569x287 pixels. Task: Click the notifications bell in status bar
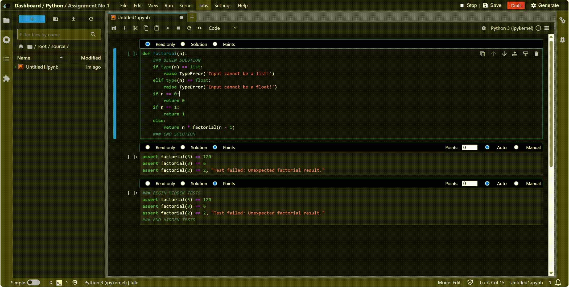[558, 282]
